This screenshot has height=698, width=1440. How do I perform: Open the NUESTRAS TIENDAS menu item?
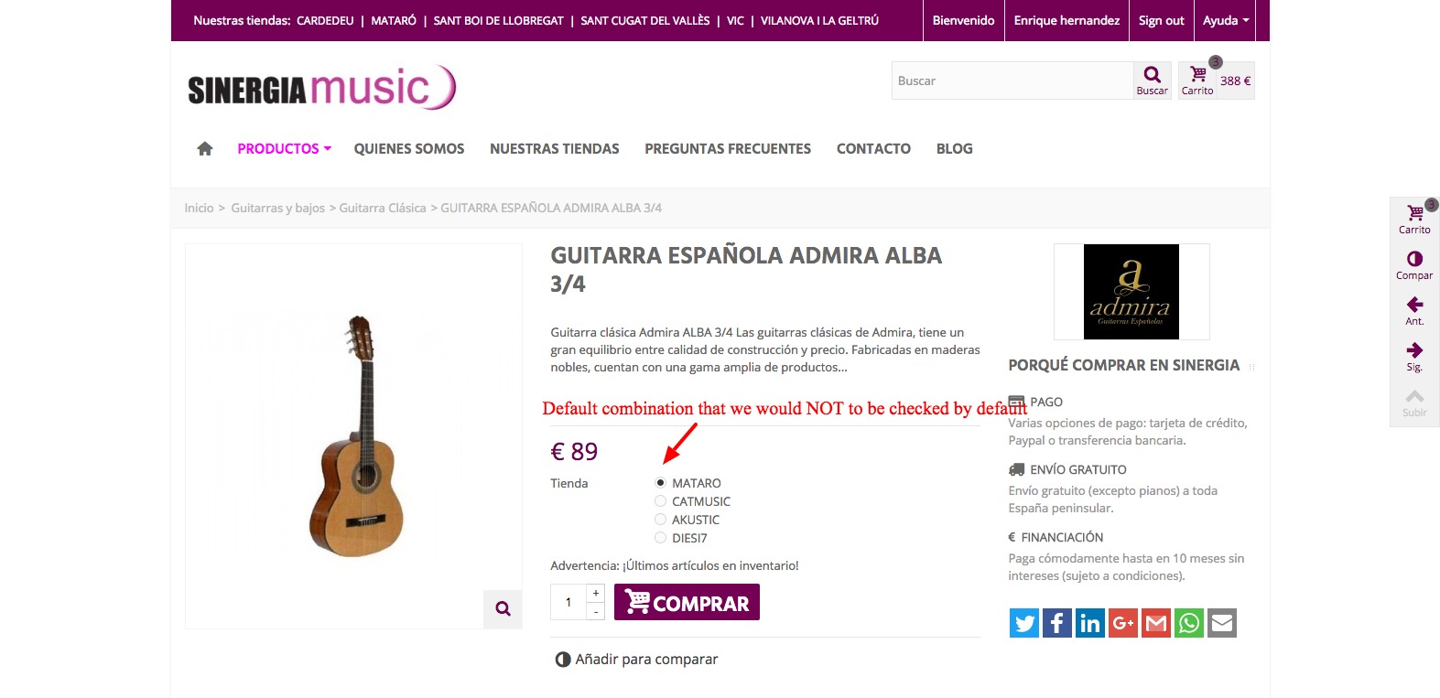click(555, 148)
